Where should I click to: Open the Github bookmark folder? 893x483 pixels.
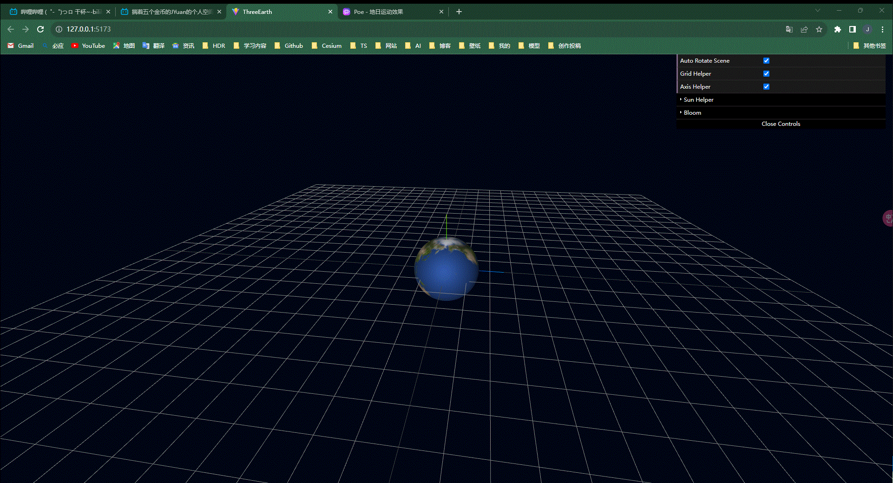pos(289,46)
